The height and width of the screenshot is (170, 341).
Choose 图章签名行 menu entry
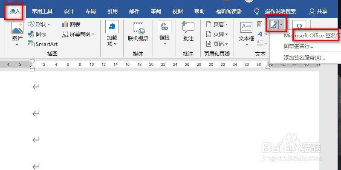298,46
